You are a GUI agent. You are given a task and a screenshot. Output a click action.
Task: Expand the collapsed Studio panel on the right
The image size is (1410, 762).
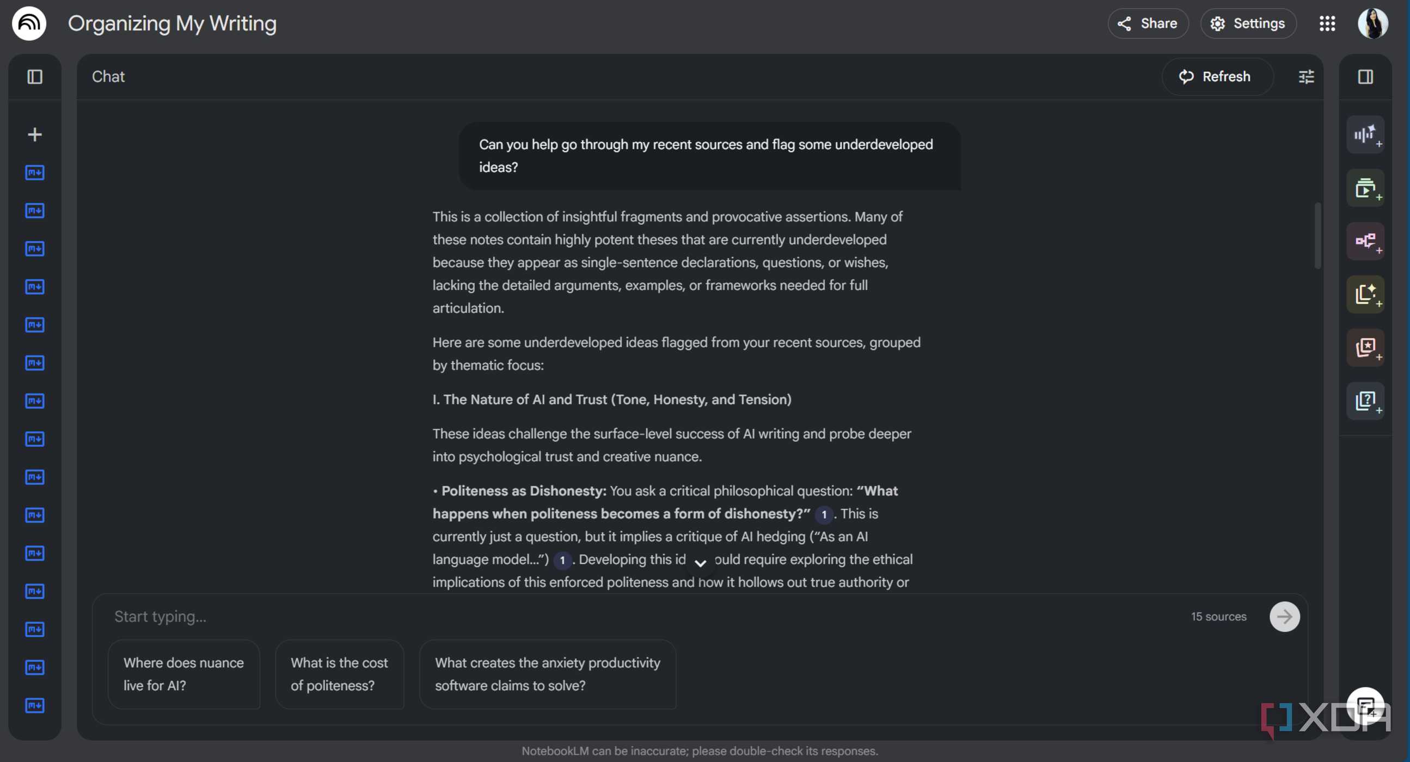point(1365,77)
